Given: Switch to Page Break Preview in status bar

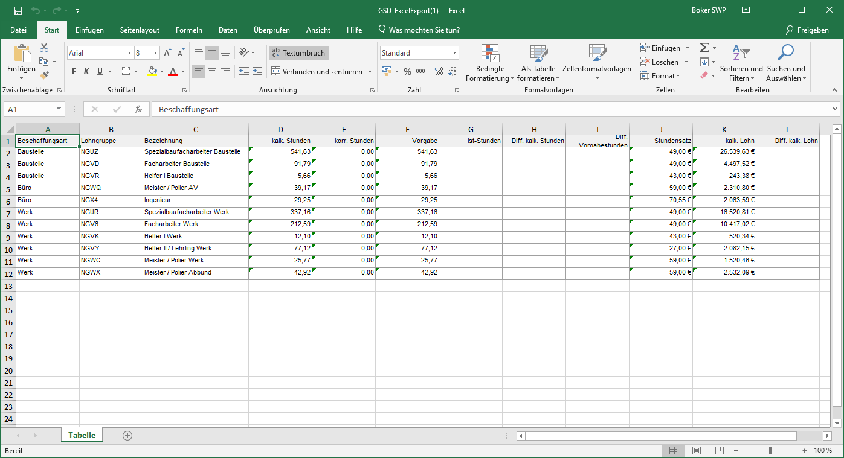Looking at the screenshot, I should [x=719, y=451].
